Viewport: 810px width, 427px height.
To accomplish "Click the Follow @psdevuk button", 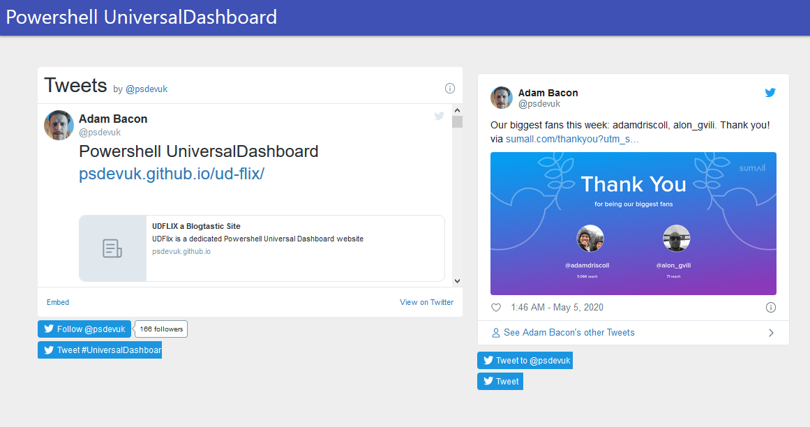I will tap(84, 329).
